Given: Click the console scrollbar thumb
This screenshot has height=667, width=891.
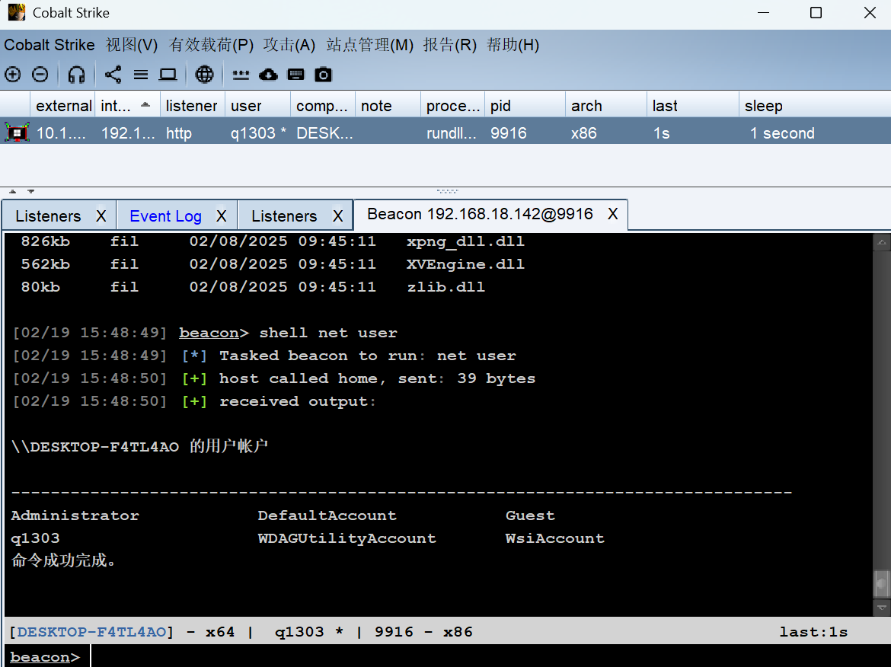Looking at the screenshot, I should coord(881,583).
